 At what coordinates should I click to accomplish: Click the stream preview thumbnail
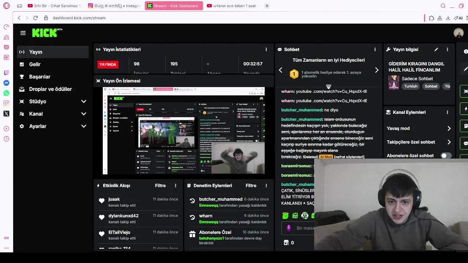tap(184, 131)
